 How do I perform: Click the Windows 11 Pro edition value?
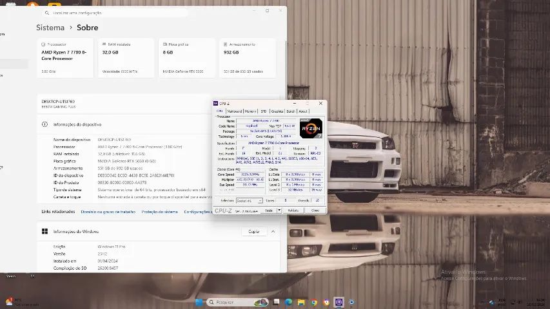(112, 247)
